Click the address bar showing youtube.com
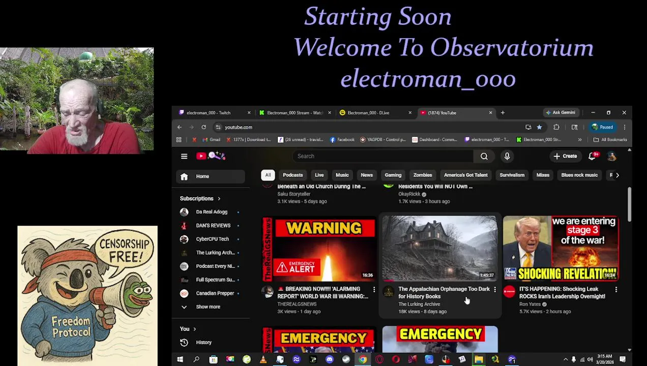The image size is (647, 366). pos(371,127)
